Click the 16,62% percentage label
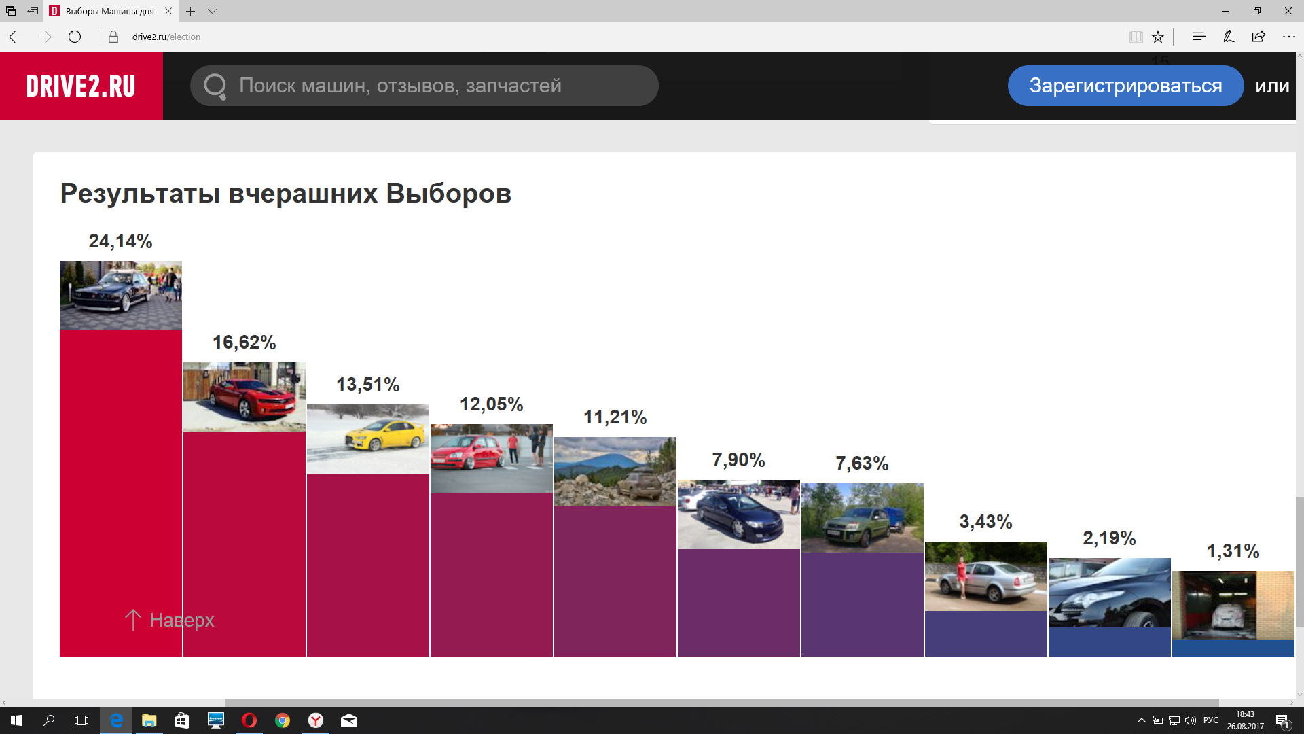 [x=244, y=343]
